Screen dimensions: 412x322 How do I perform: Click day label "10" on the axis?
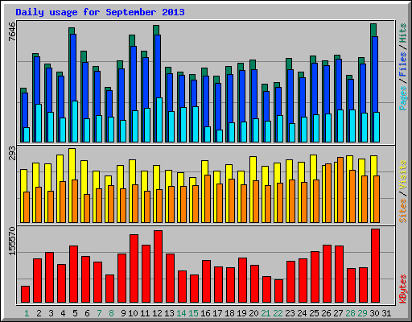click(133, 313)
